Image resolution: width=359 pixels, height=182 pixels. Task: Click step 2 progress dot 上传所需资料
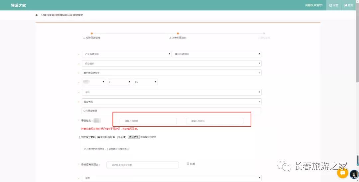click(x=178, y=33)
